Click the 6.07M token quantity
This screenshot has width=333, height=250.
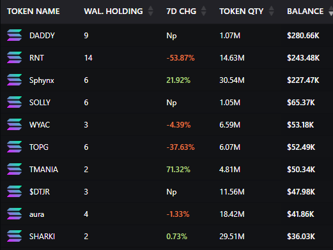tap(230, 147)
